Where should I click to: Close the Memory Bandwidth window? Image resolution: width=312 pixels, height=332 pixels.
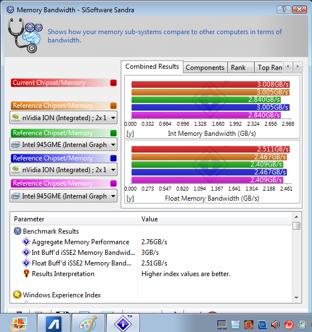point(299,10)
